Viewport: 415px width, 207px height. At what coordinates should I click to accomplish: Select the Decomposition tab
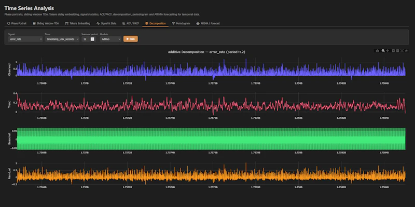click(155, 23)
